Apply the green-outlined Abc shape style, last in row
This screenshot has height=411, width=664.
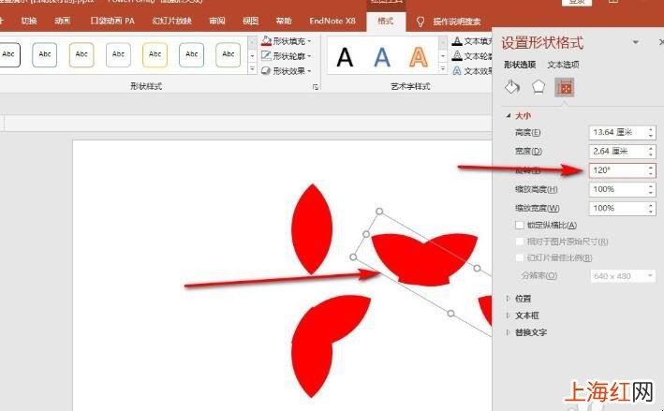pos(229,54)
